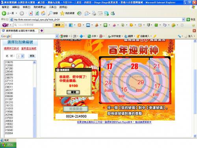Click the URL address bar field
197x148 pixels.
pos(96,20)
